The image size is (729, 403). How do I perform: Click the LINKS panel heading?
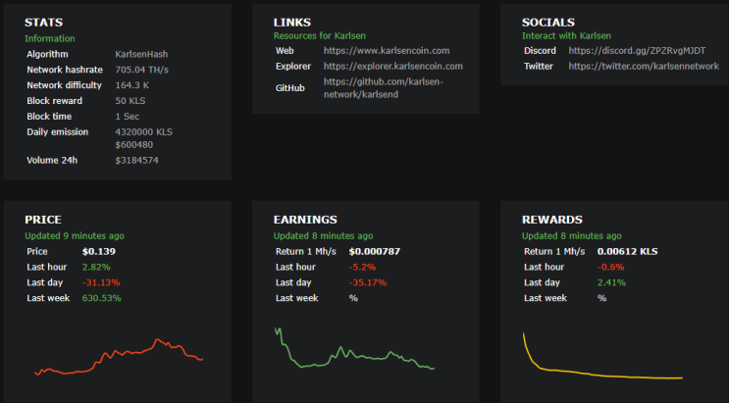click(292, 23)
